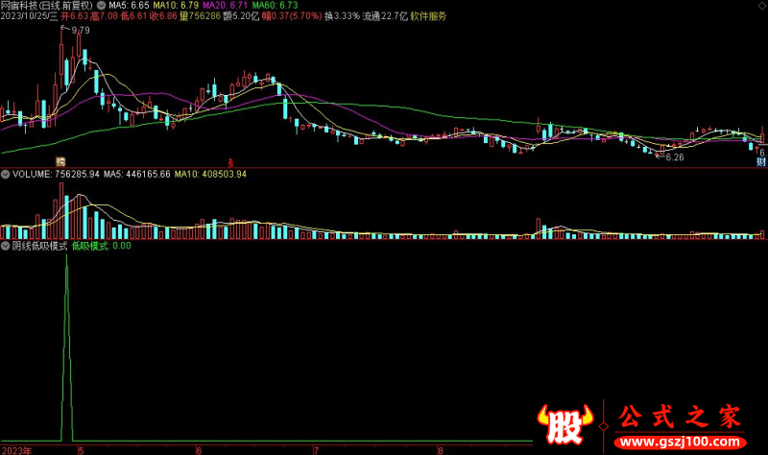768x455 pixels.
Task: Jump to month 7 on the time axis
Action: point(317,450)
